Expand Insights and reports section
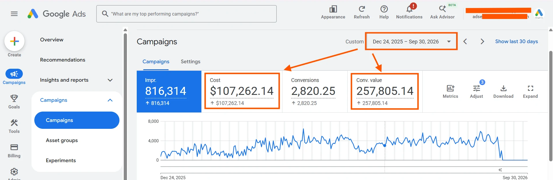Screen dimensions: 553x180 click(x=76, y=80)
